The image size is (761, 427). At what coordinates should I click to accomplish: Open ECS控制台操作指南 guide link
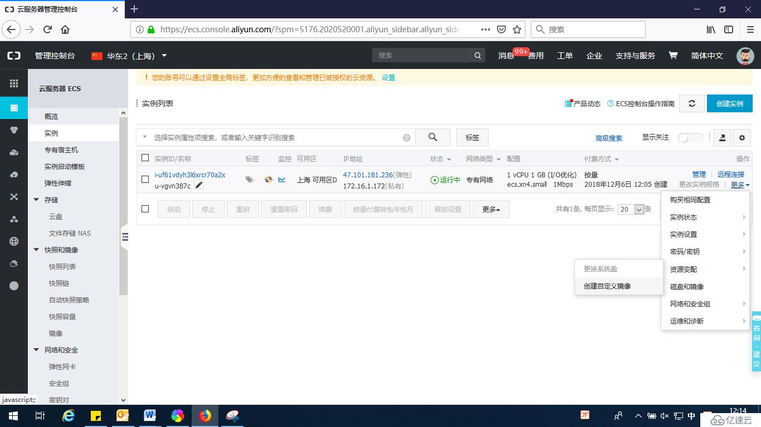coord(641,104)
